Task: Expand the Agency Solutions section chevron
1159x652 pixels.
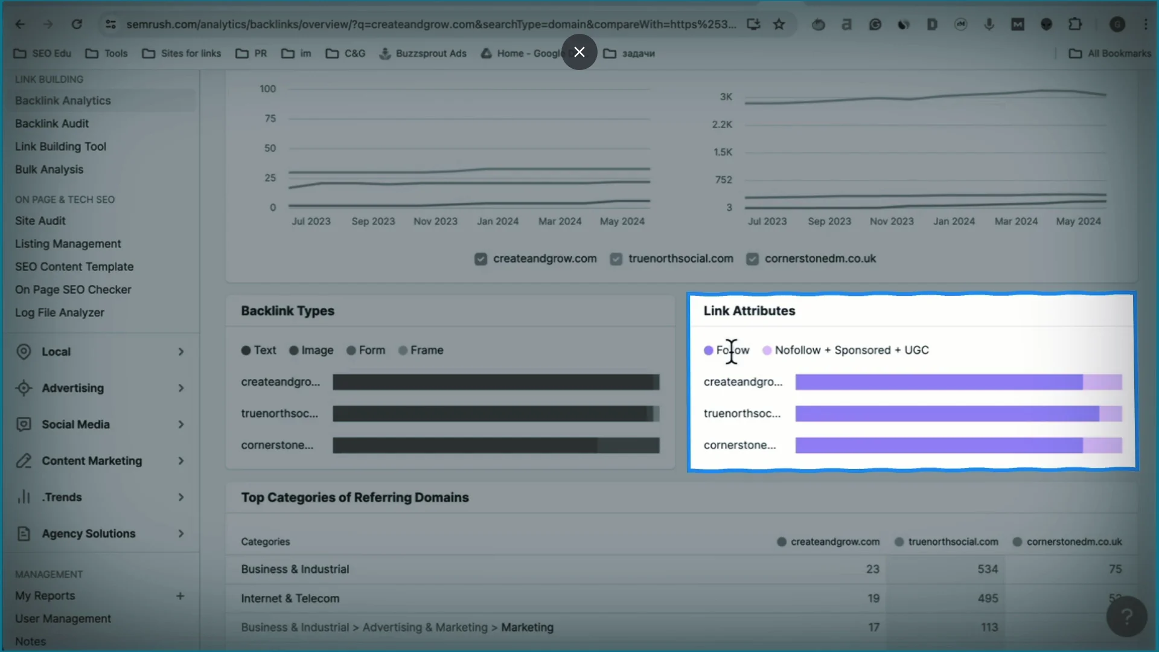Action: coord(180,534)
